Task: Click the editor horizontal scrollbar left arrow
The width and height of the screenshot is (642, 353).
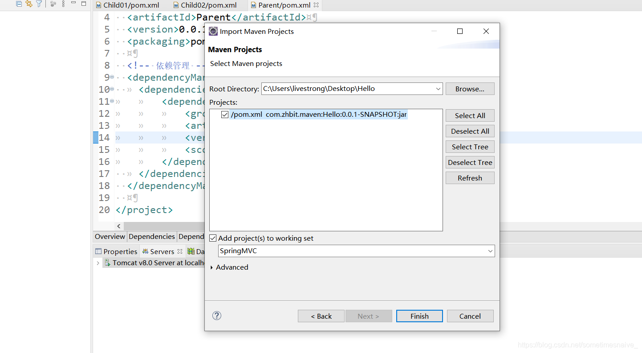Action: pyautogui.click(x=118, y=226)
